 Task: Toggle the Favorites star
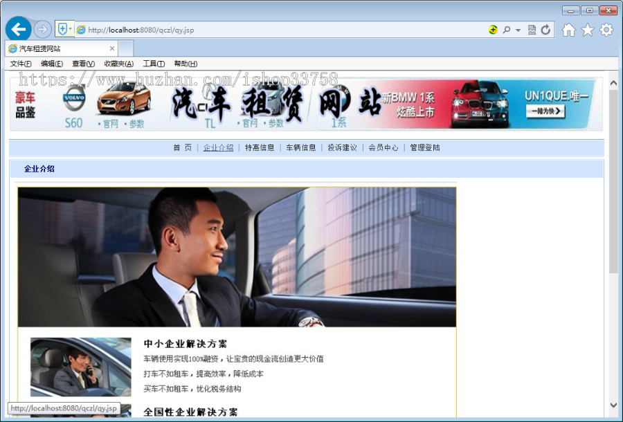[587, 30]
